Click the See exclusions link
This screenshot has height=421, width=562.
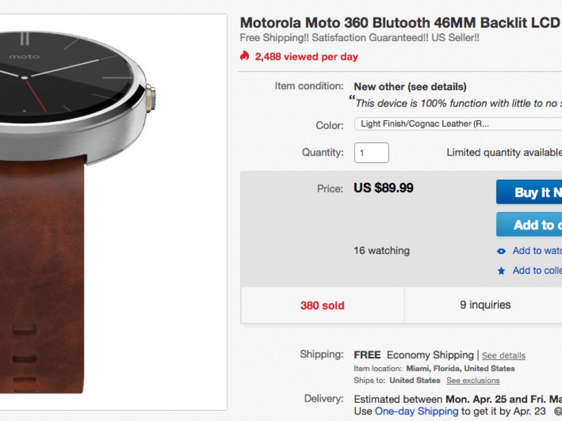[x=473, y=380]
